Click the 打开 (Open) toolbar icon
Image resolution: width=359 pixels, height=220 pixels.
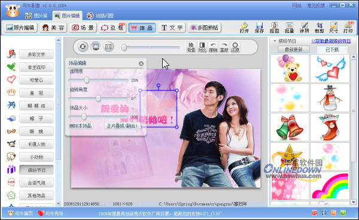pos(244,28)
